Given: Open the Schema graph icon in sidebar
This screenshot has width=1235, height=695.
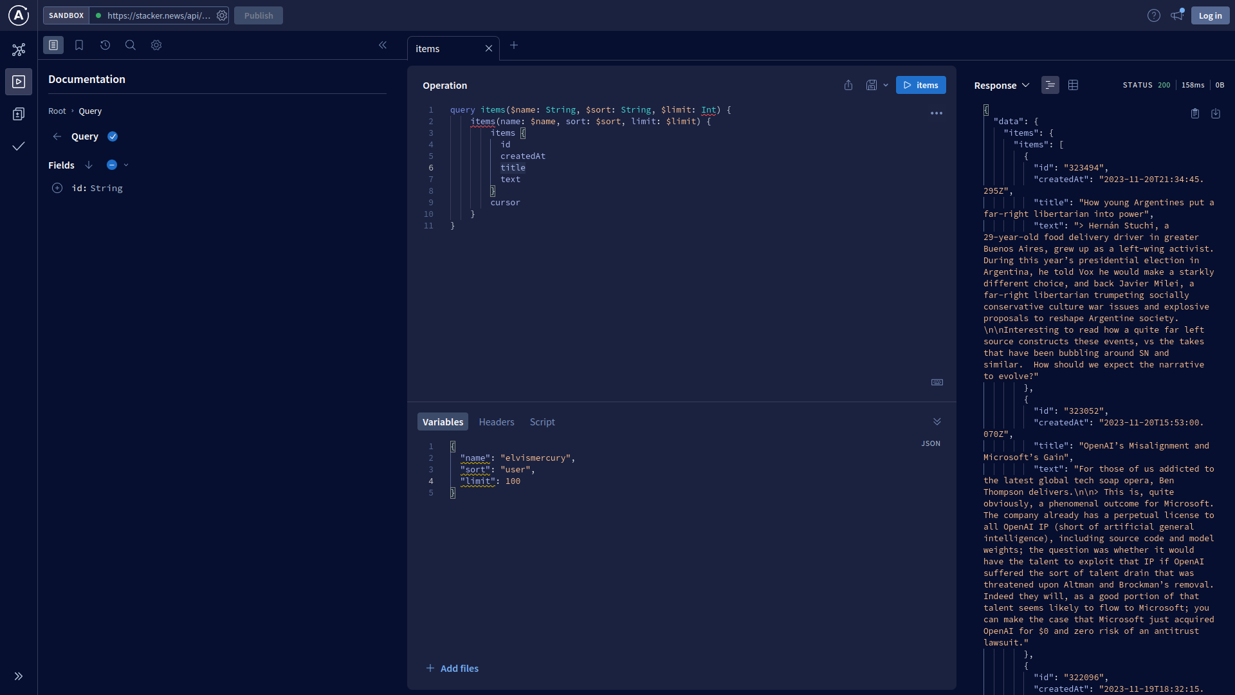Looking at the screenshot, I should (x=19, y=50).
